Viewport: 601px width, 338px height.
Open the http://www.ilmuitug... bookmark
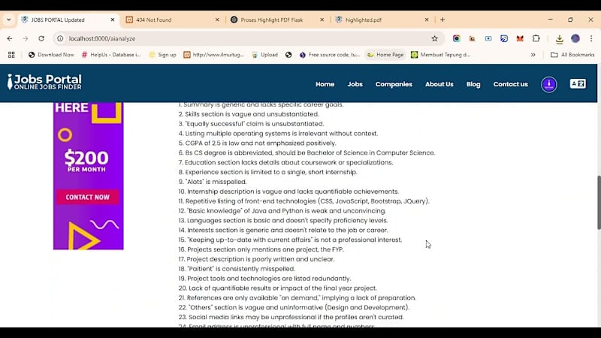pyautogui.click(x=214, y=55)
